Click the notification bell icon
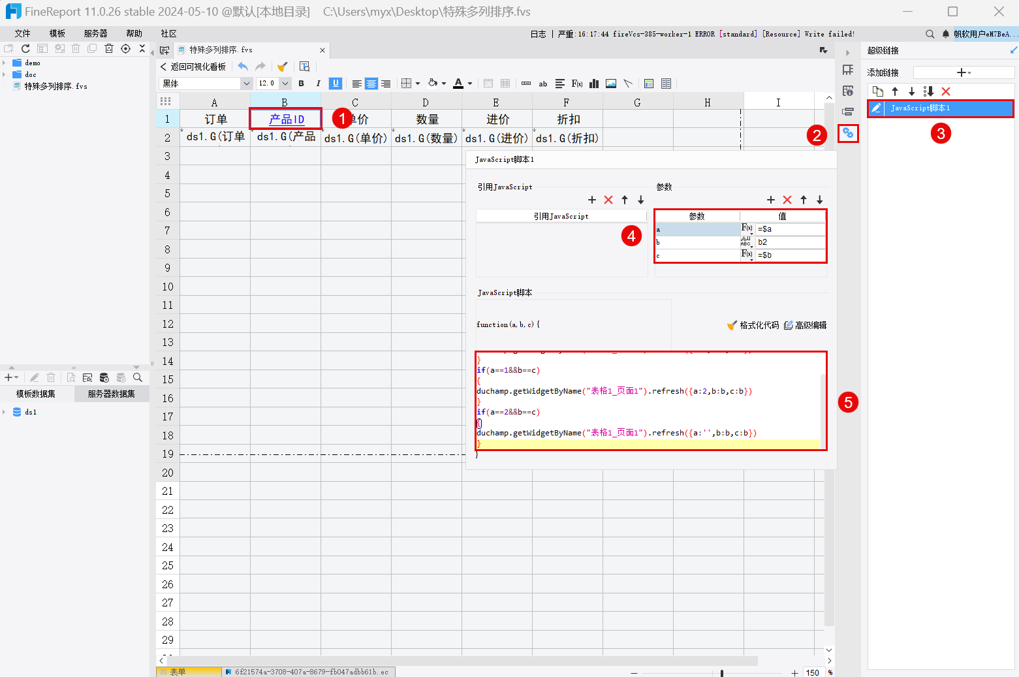Screen dimensions: 1019x677 tap(946, 34)
